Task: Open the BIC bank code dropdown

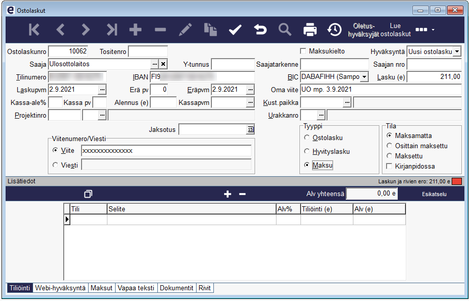Action: (364, 77)
